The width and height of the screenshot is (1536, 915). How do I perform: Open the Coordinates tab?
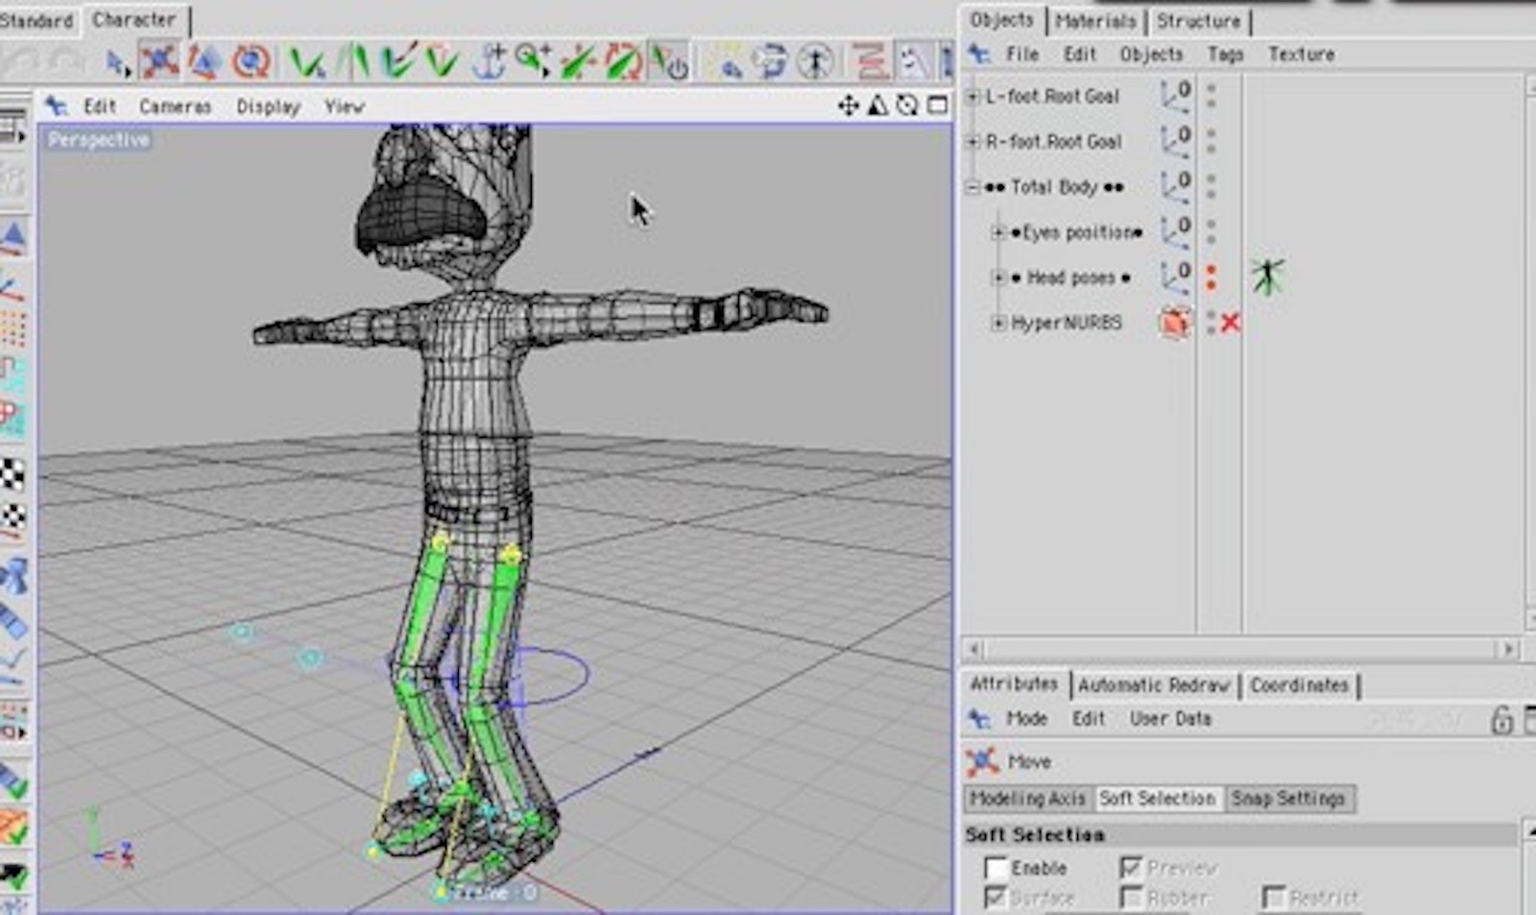click(1299, 685)
